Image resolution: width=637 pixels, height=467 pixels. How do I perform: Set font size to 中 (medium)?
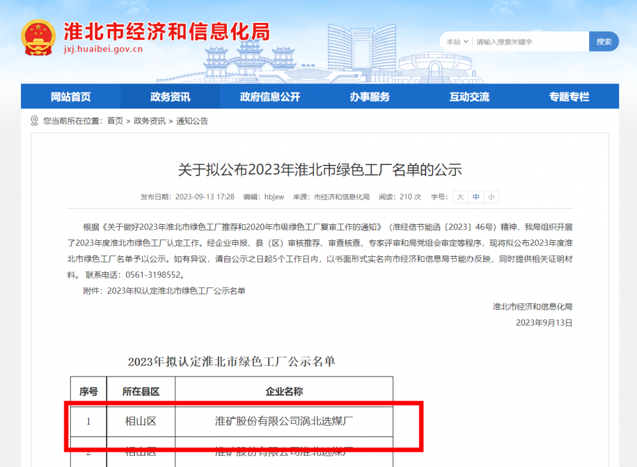(476, 197)
